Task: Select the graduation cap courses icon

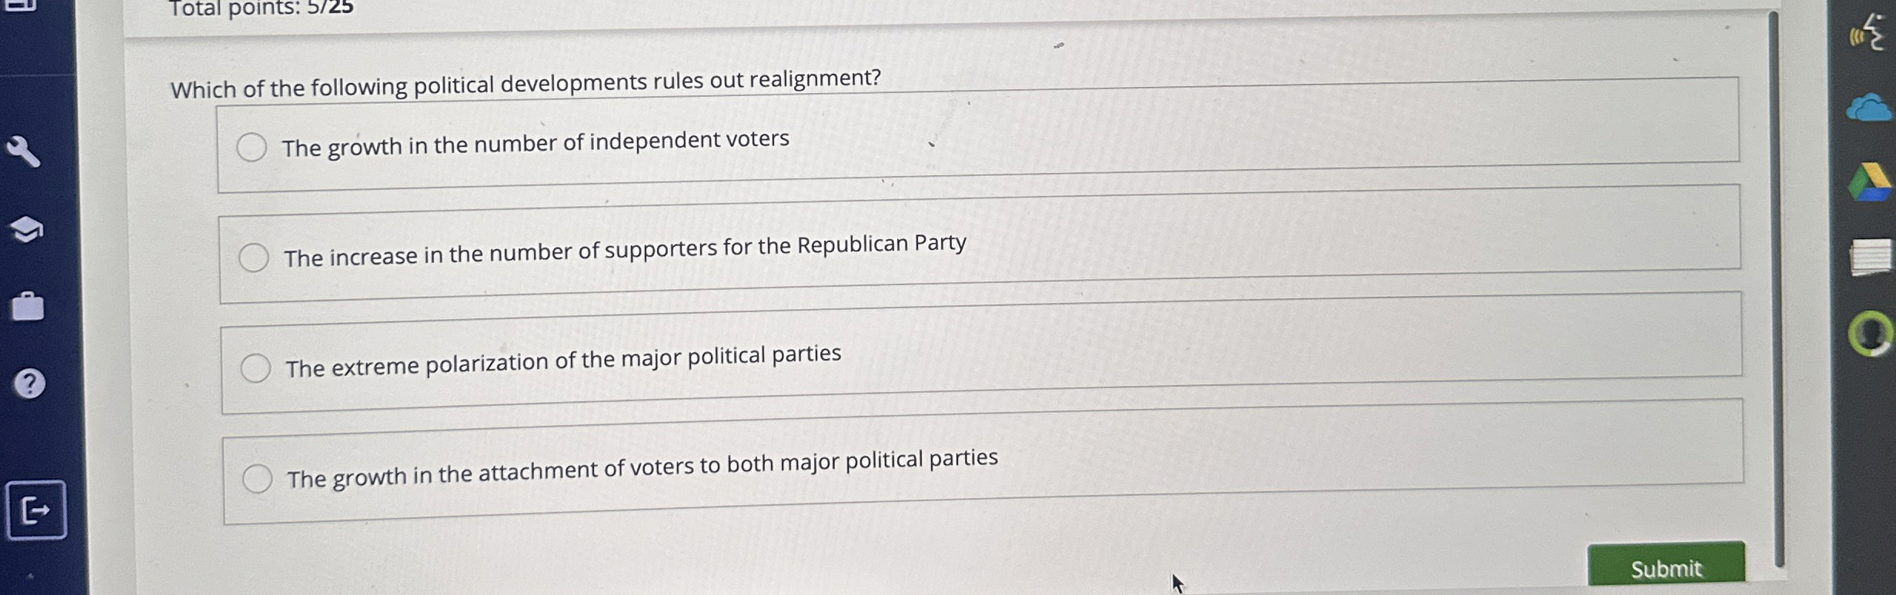Action: (27, 228)
